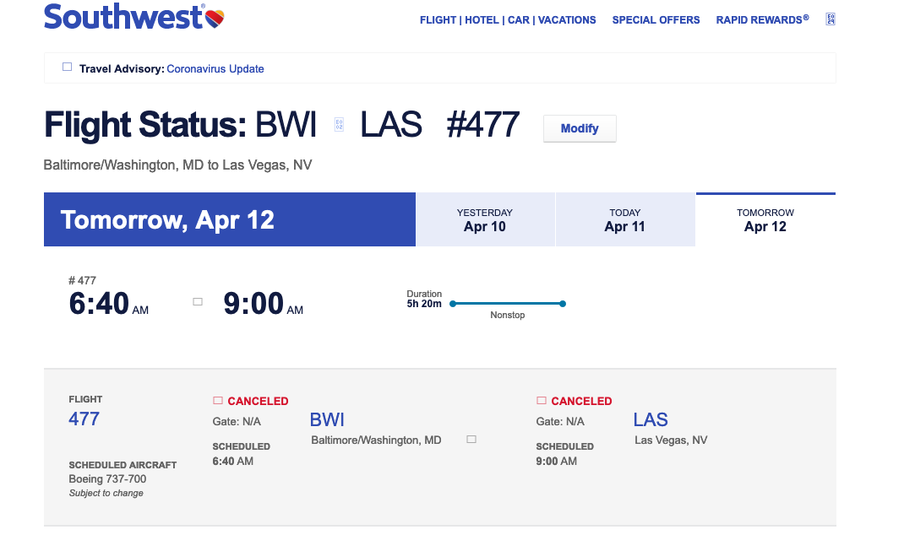Select the Tomorrow Apr 12 tab
The image size is (915, 535).
(x=765, y=220)
